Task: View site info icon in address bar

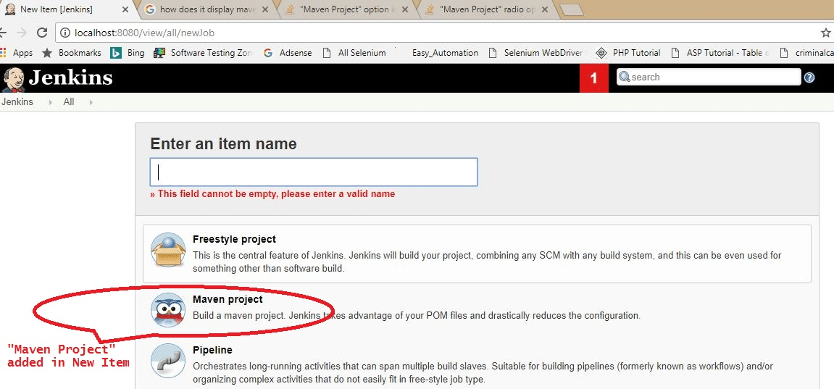Action: tap(65, 33)
